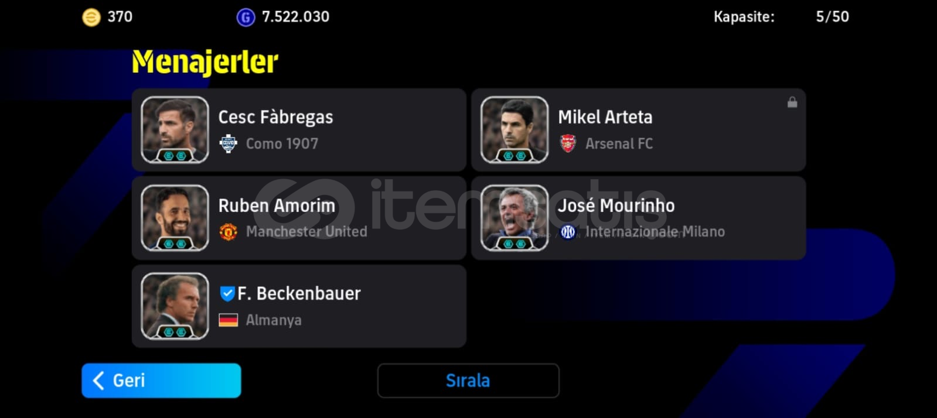Select Ruben Amorim portrait thumbnail
The width and height of the screenshot is (937, 418).
pos(175,218)
